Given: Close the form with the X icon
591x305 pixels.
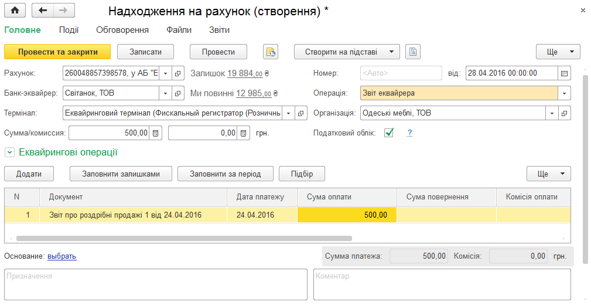Looking at the screenshot, I should pyautogui.click(x=583, y=11).
